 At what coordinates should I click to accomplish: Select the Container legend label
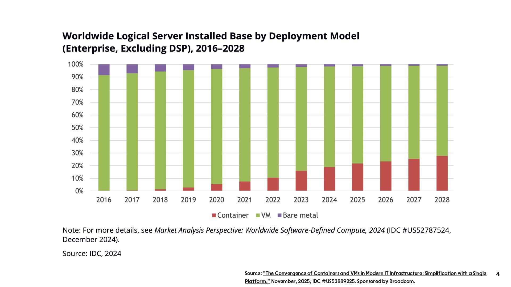coord(233,215)
